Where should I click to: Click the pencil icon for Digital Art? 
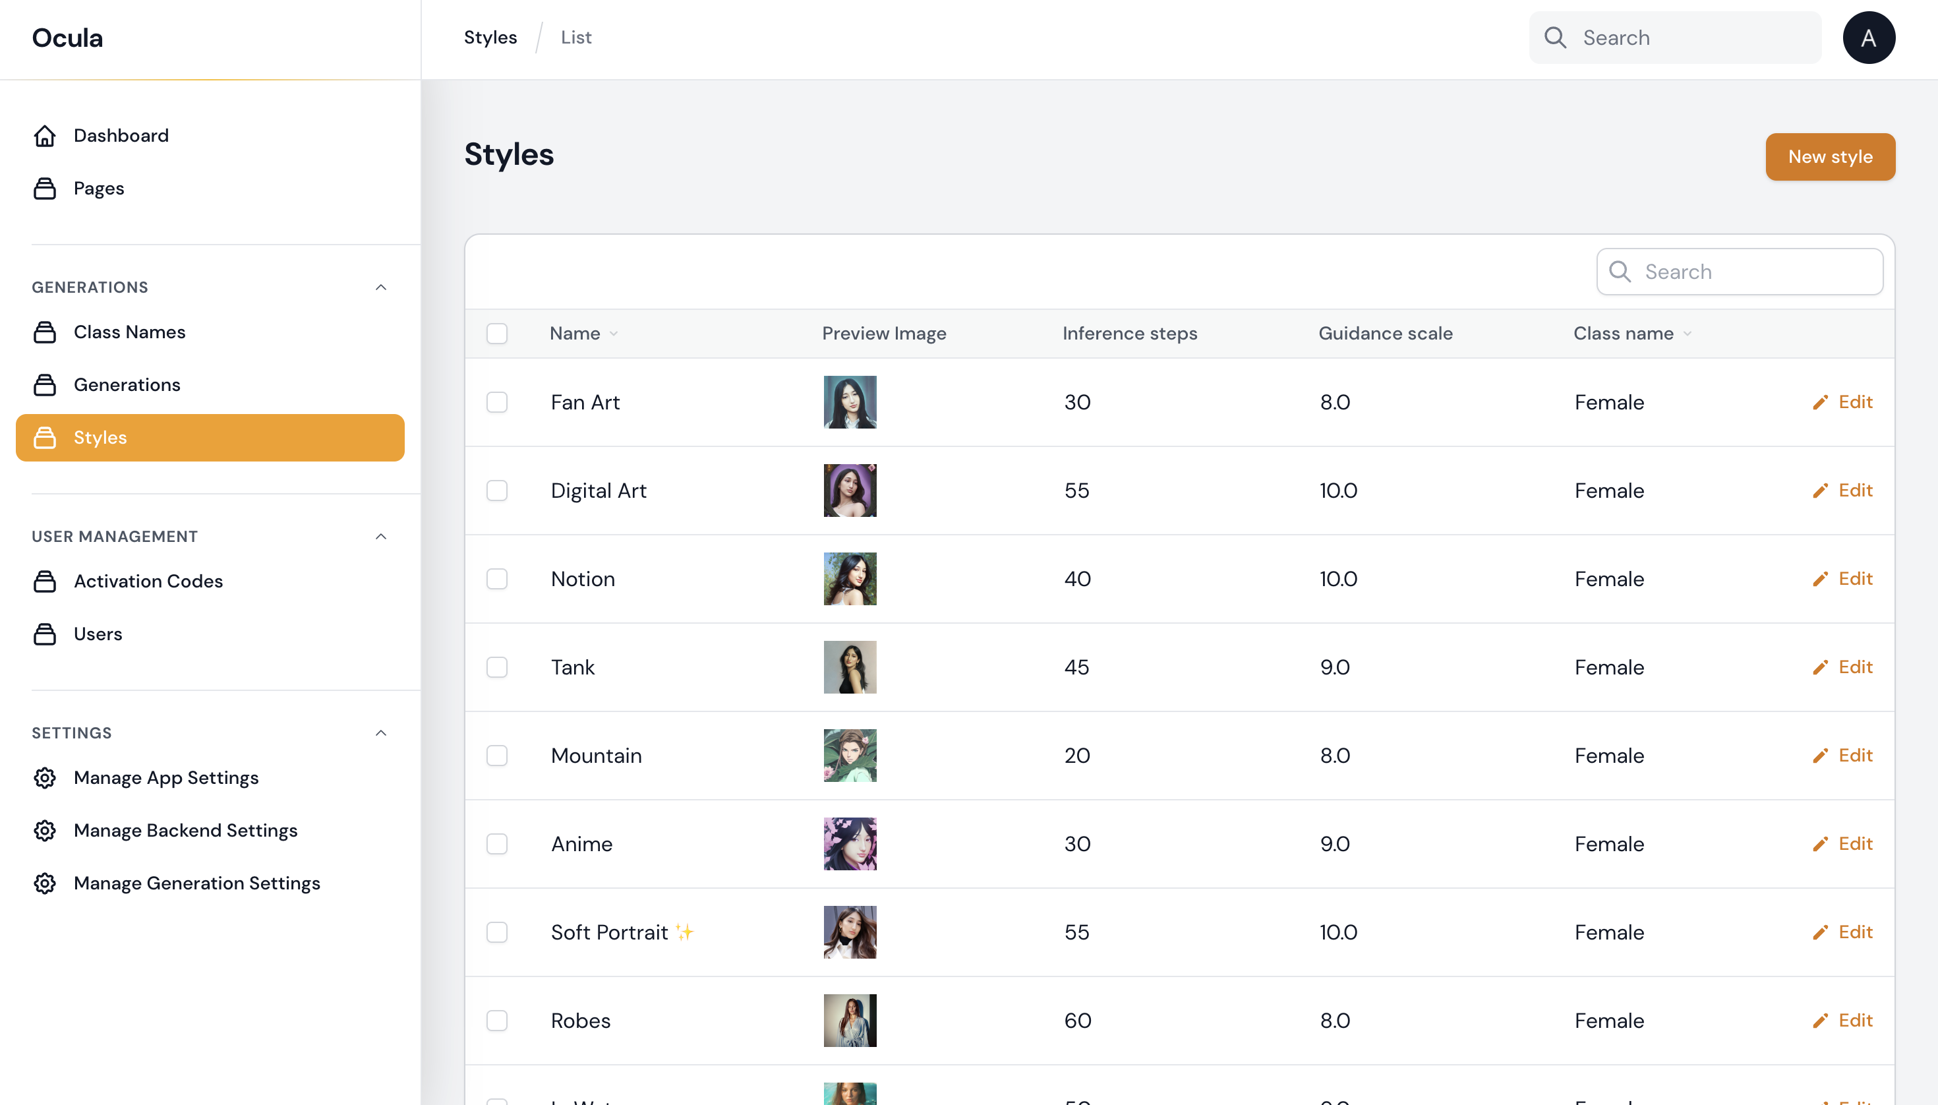1819,491
